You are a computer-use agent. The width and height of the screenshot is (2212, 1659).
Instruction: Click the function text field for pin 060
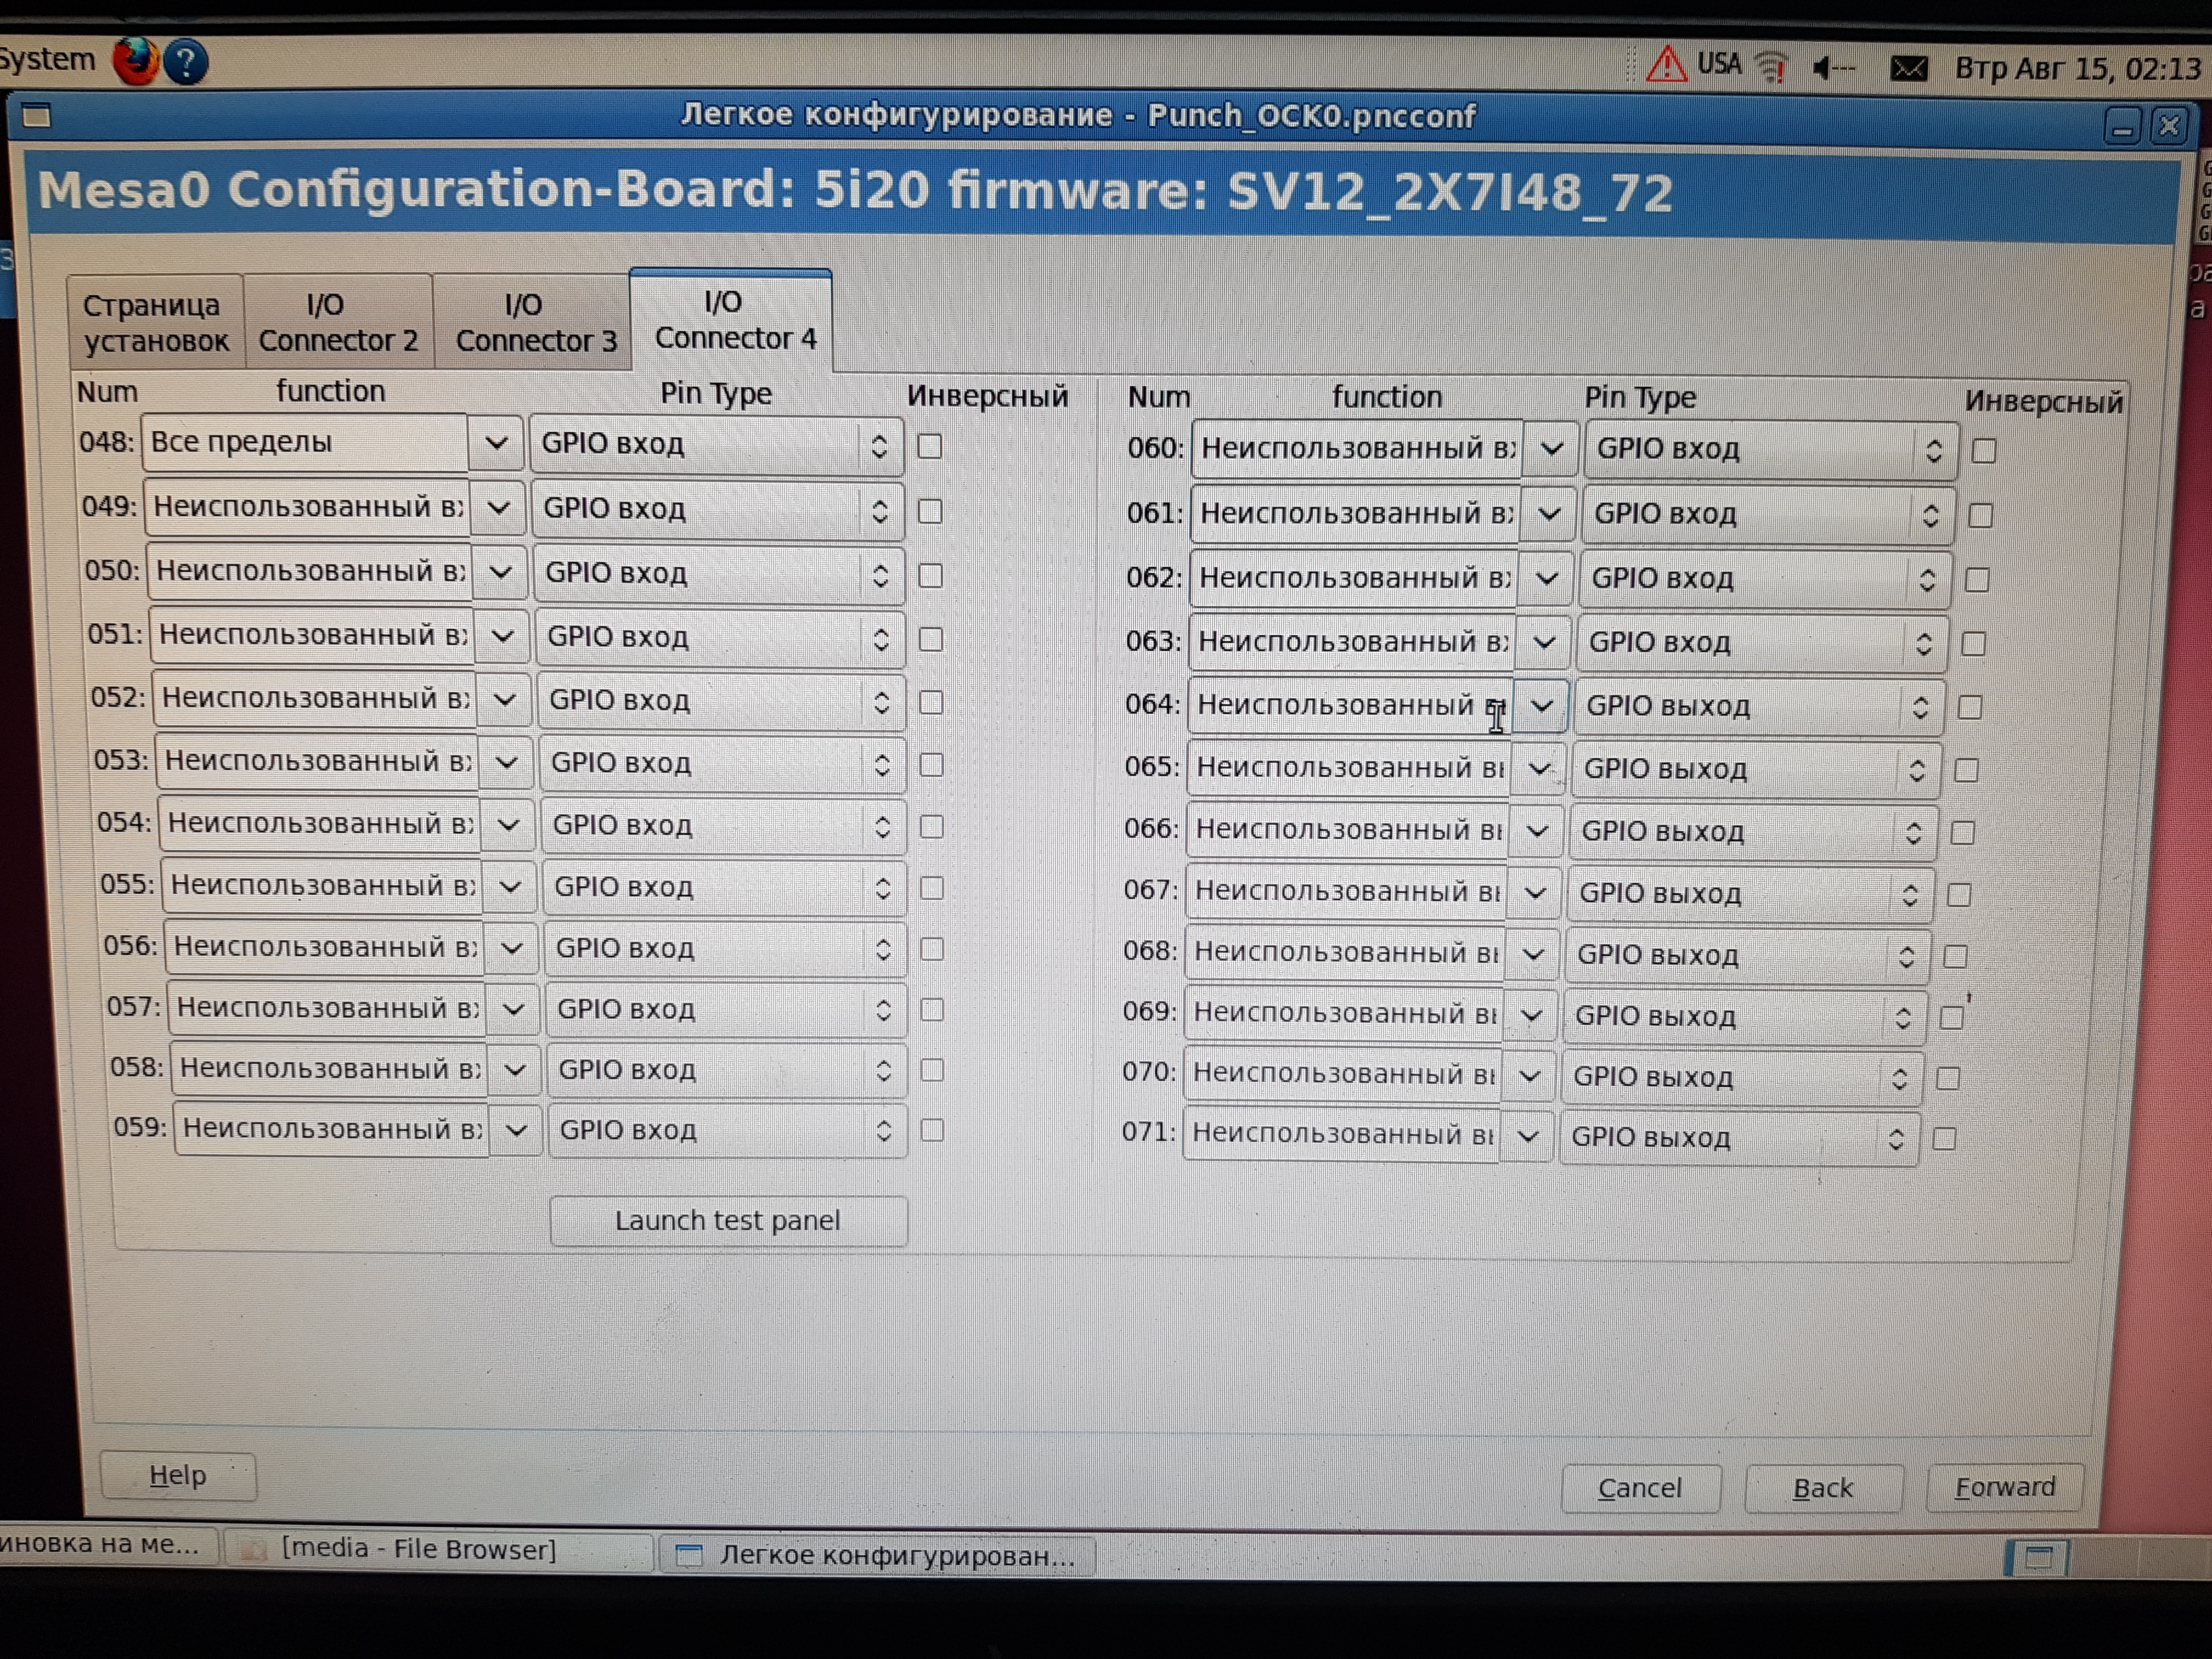tap(1356, 449)
